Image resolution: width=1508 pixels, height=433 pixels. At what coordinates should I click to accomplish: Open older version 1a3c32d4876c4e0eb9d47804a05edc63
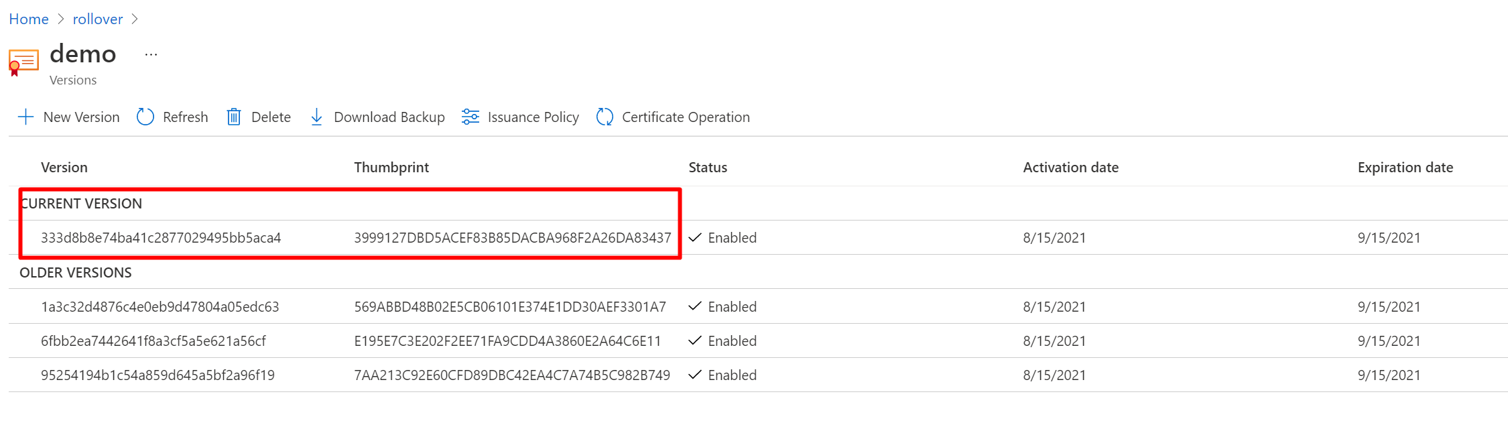tap(160, 307)
